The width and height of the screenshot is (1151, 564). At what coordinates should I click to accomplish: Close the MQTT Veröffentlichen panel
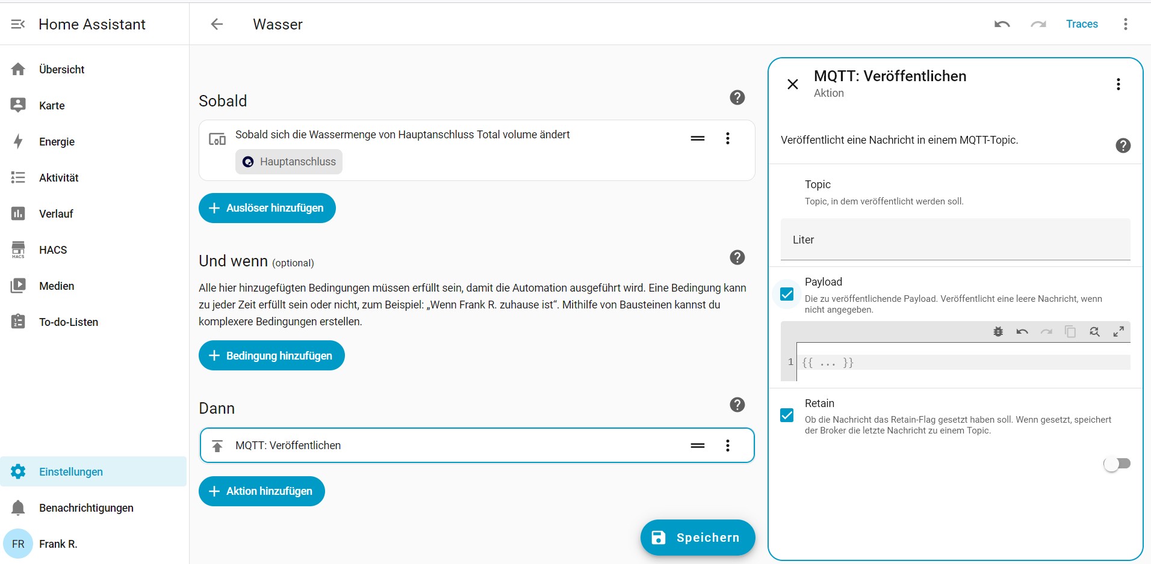coord(793,84)
